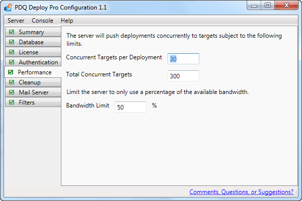
Task: Click the 'Bandwidth Limit' label
Action: [88, 106]
